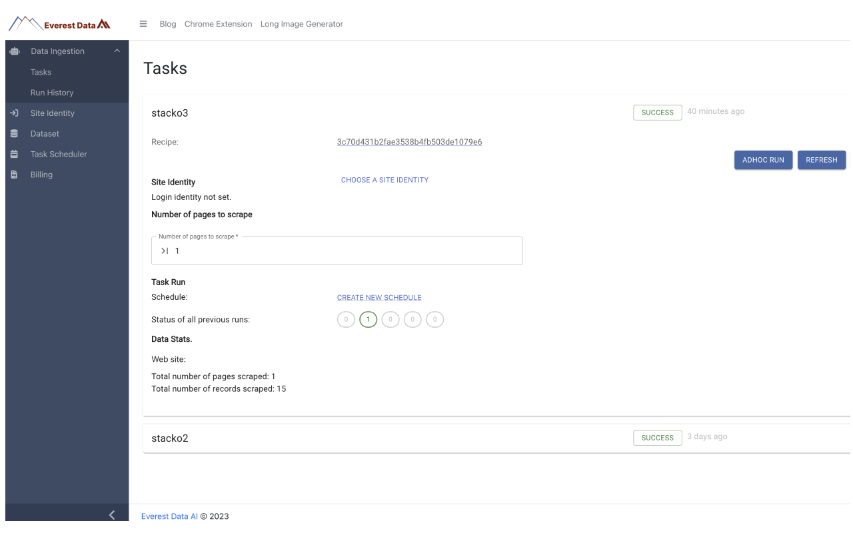Collapse the Data Ingestion section
Image resolution: width=853 pixels, height=533 pixels.
tap(117, 51)
